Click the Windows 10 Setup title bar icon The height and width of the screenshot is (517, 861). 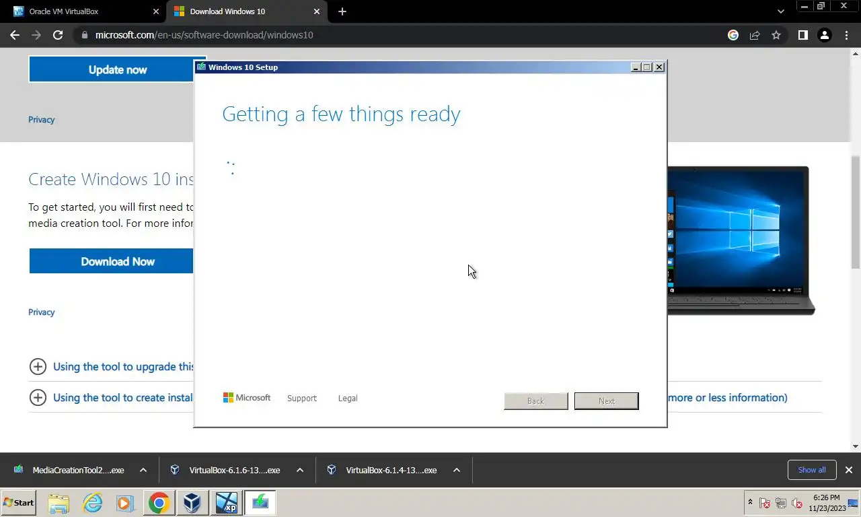point(201,67)
